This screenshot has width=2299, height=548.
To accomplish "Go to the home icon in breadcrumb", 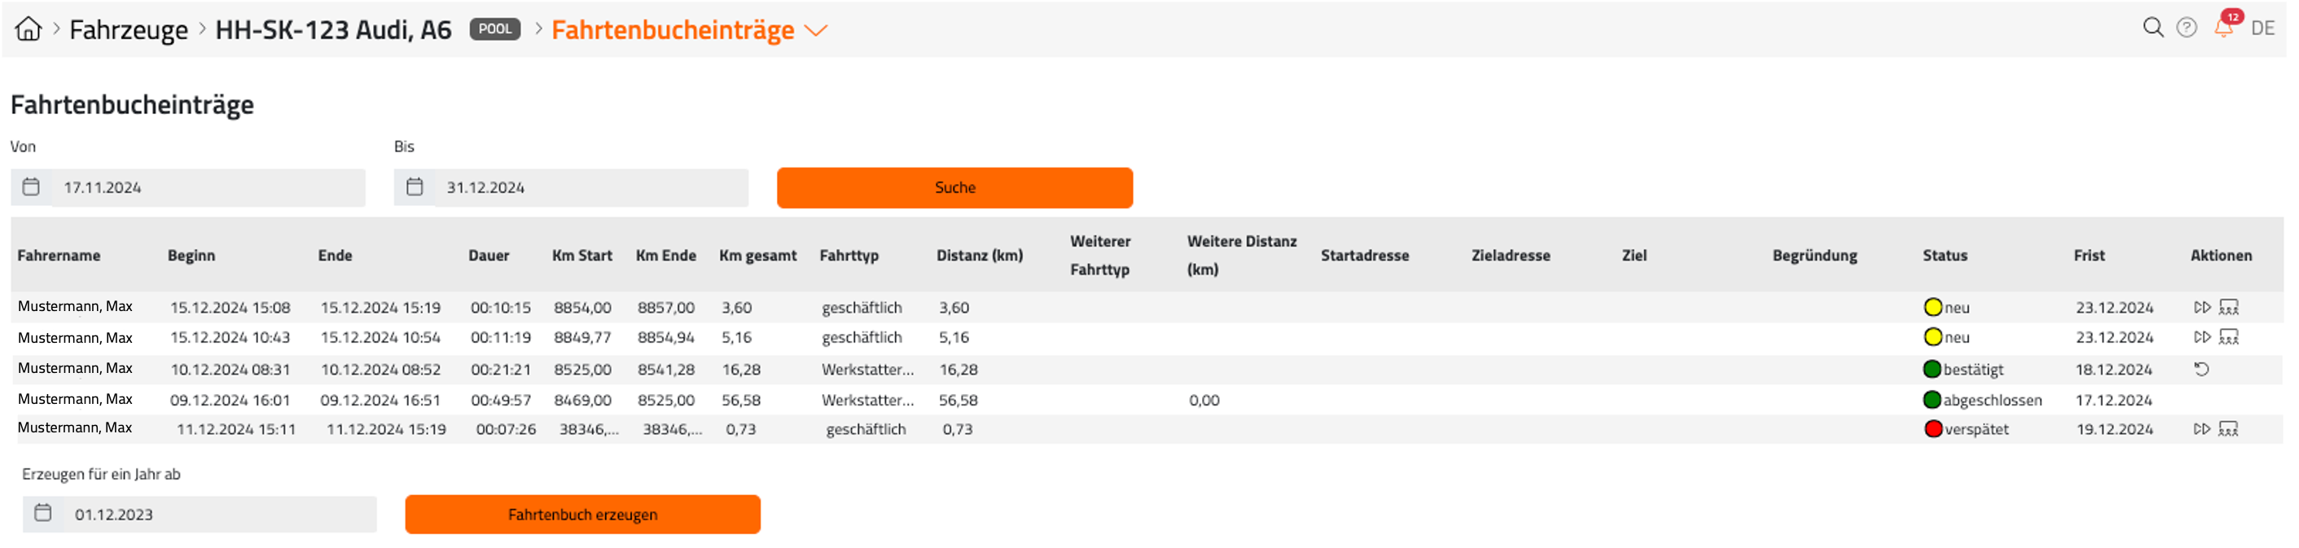I will pyautogui.click(x=29, y=28).
